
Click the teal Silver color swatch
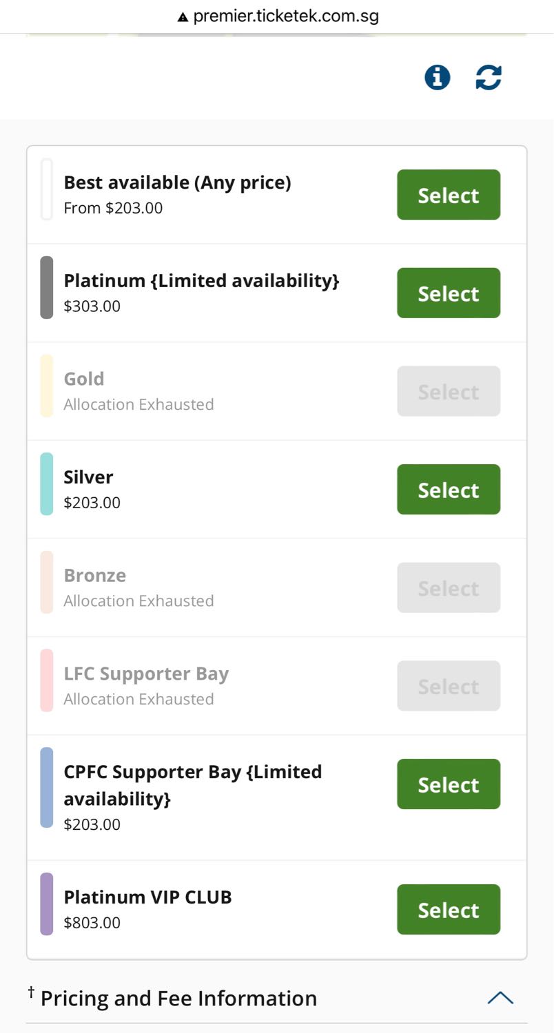[x=47, y=484]
